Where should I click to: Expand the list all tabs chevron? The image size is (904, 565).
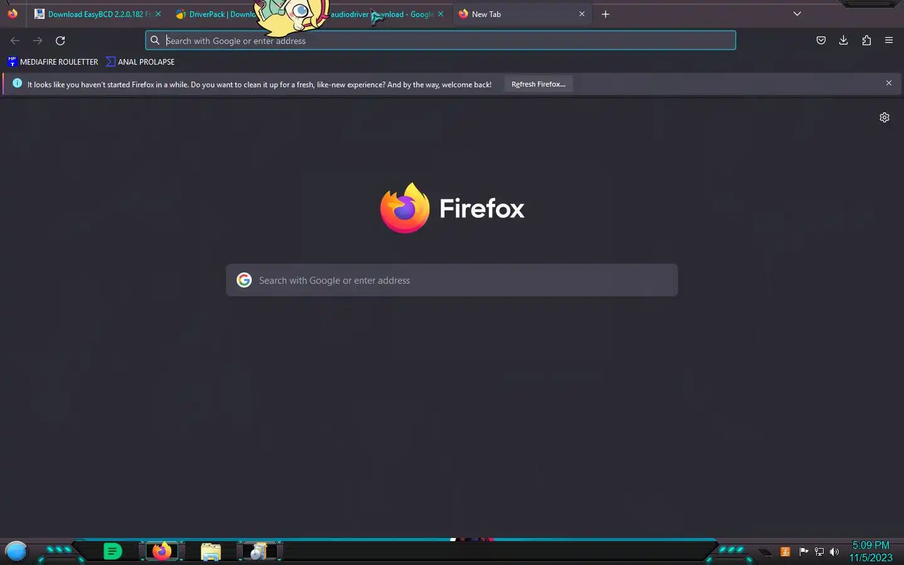click(x=797, y=14)
